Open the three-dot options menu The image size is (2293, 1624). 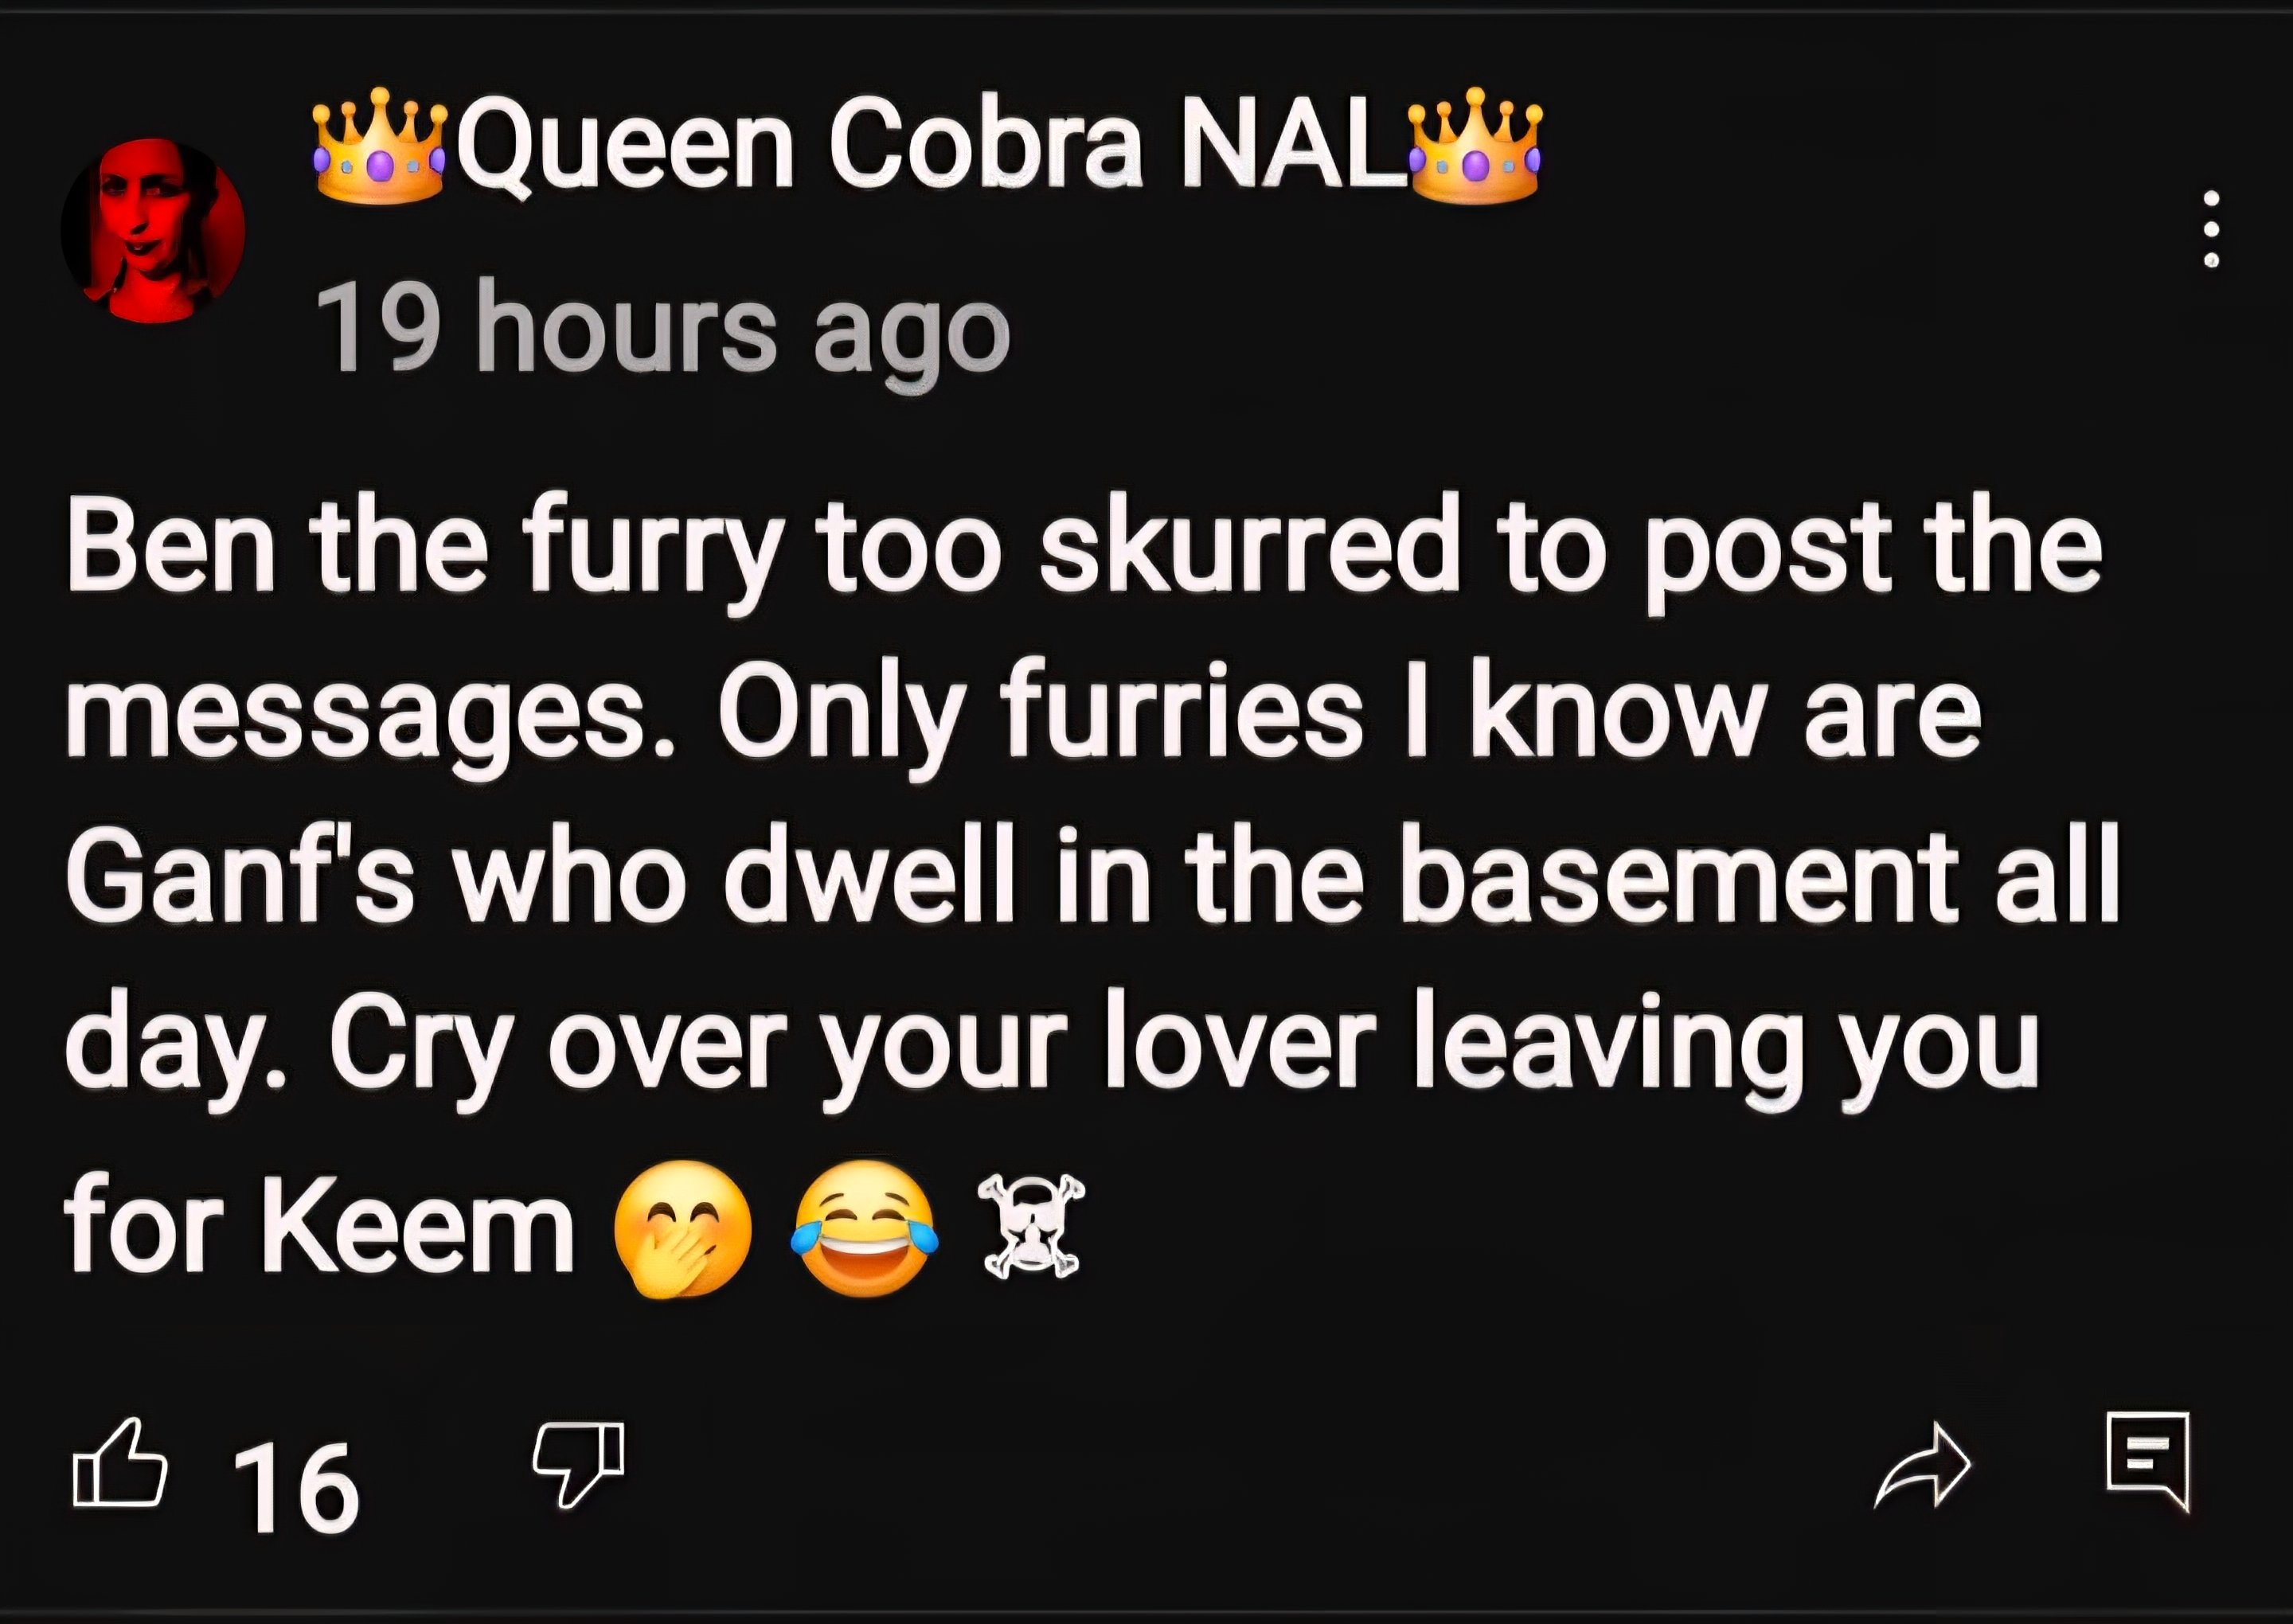pos(2212,229)
